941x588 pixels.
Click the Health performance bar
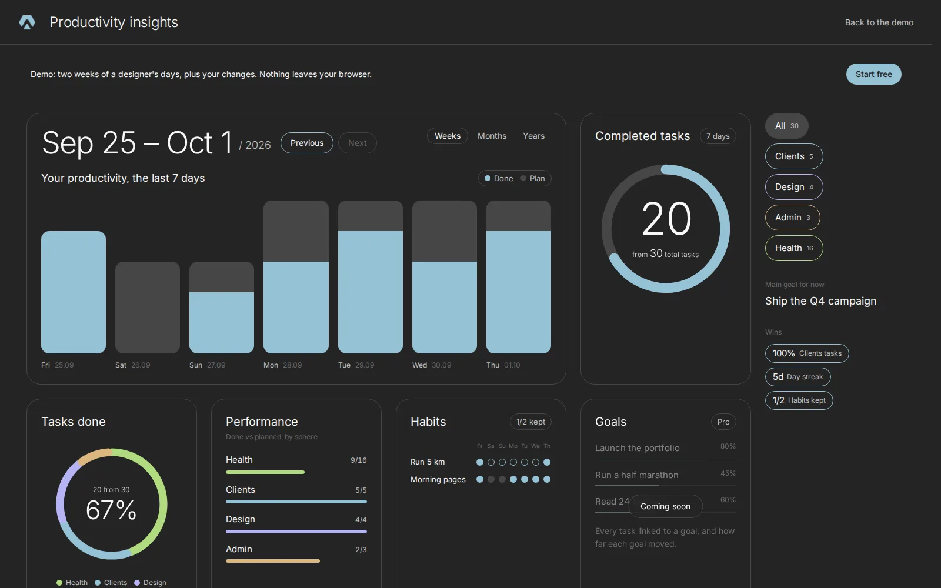click(x=265, y=472)
